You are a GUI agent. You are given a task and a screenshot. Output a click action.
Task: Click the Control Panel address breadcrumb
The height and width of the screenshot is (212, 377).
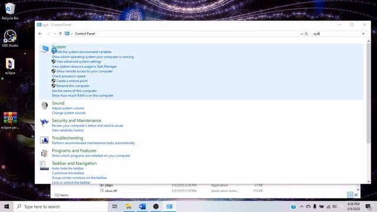85,34
